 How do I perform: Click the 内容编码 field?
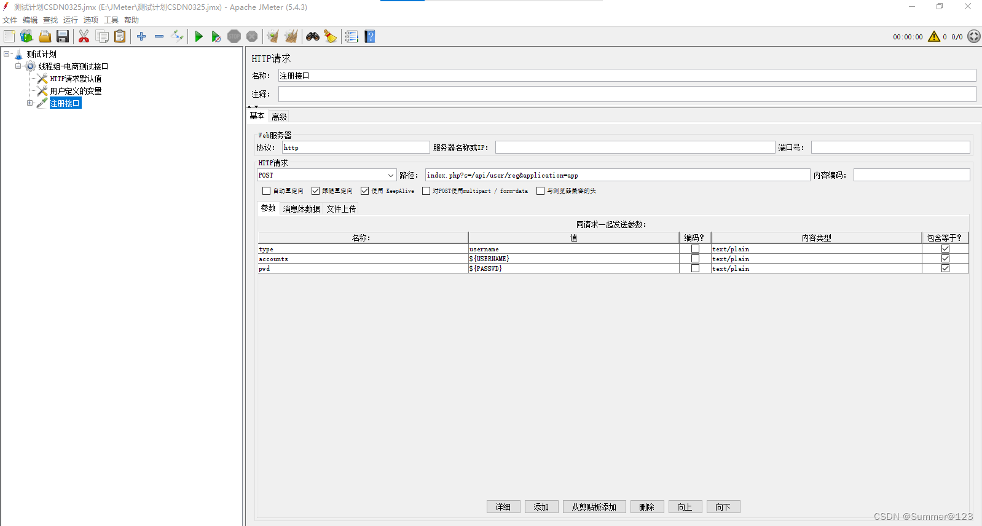(x=912, y=175)
